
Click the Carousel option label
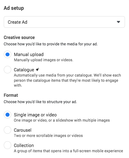(23, 130)
